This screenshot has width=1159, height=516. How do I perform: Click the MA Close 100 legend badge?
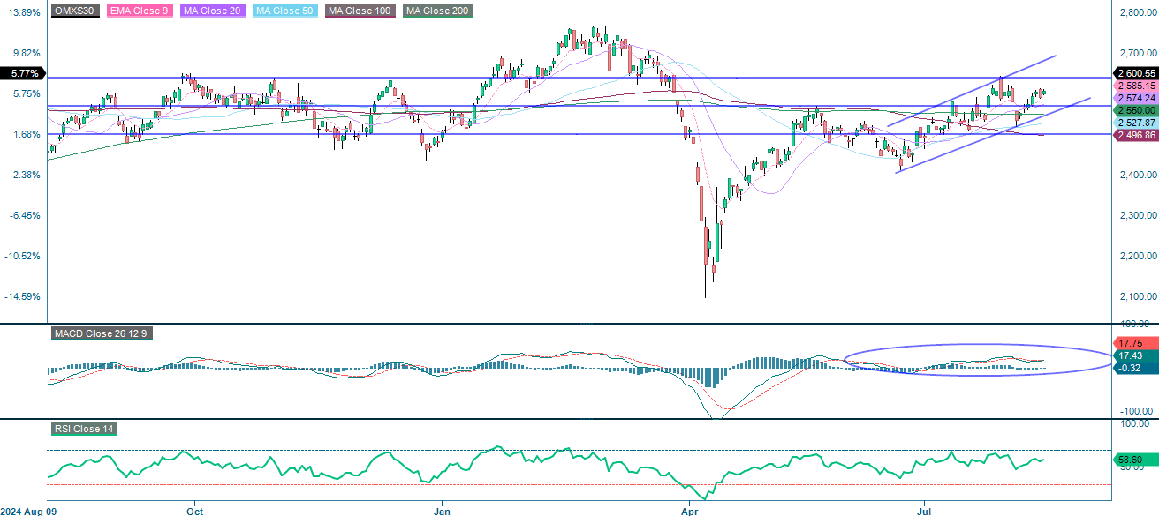tap(359, 11)
